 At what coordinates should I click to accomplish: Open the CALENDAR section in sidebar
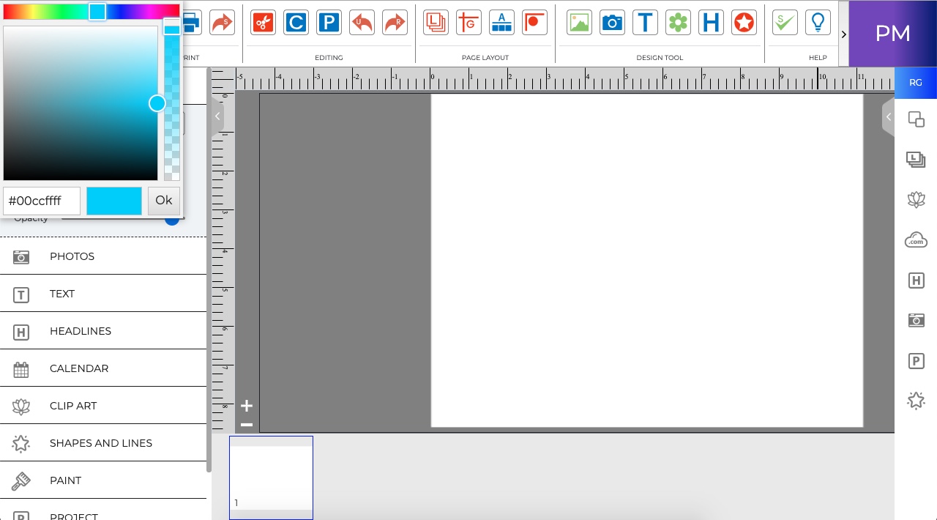pyautogui.click(x=79, y=368)
